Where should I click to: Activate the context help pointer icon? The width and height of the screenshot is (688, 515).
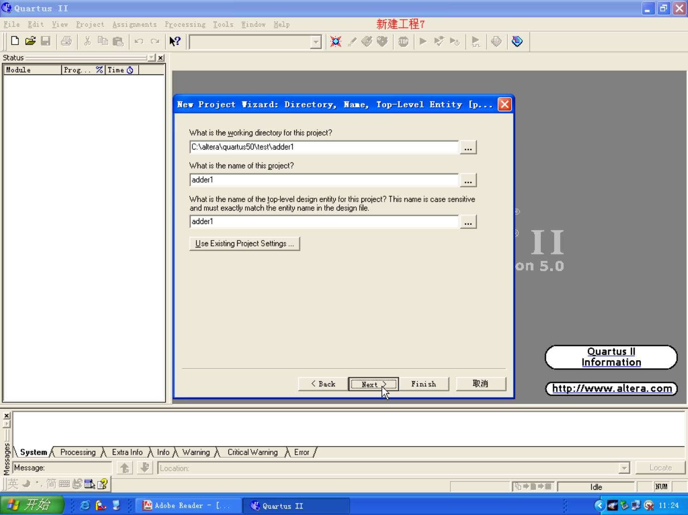[175, 41]
